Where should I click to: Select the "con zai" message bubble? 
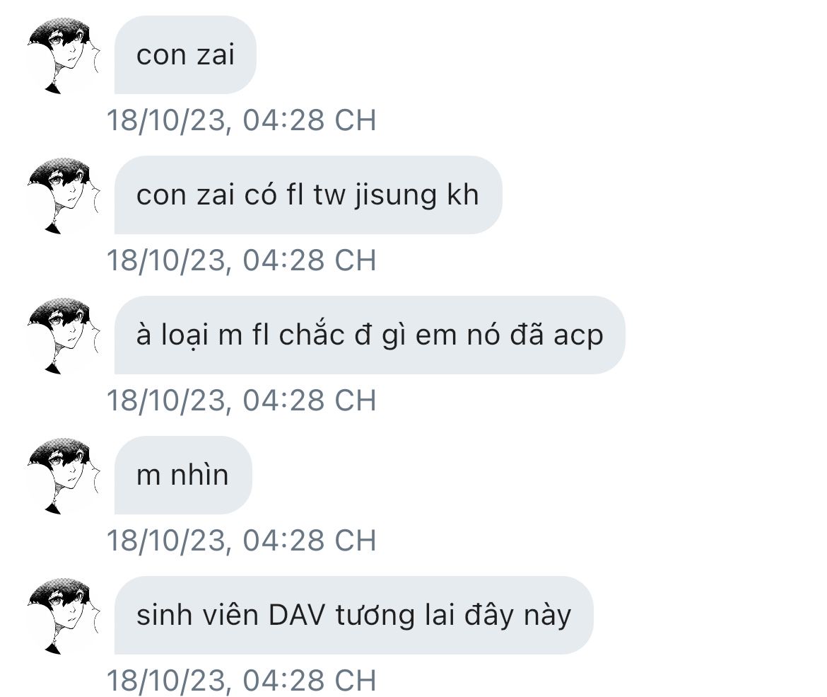click(185, 55)
